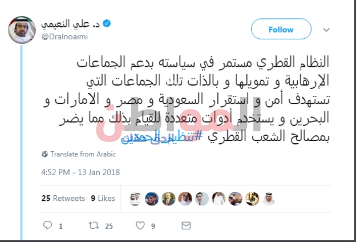This screenshot has height=242, width=356.
Task: Click the blue-turban liker avatar
Action: click(152, 199)
